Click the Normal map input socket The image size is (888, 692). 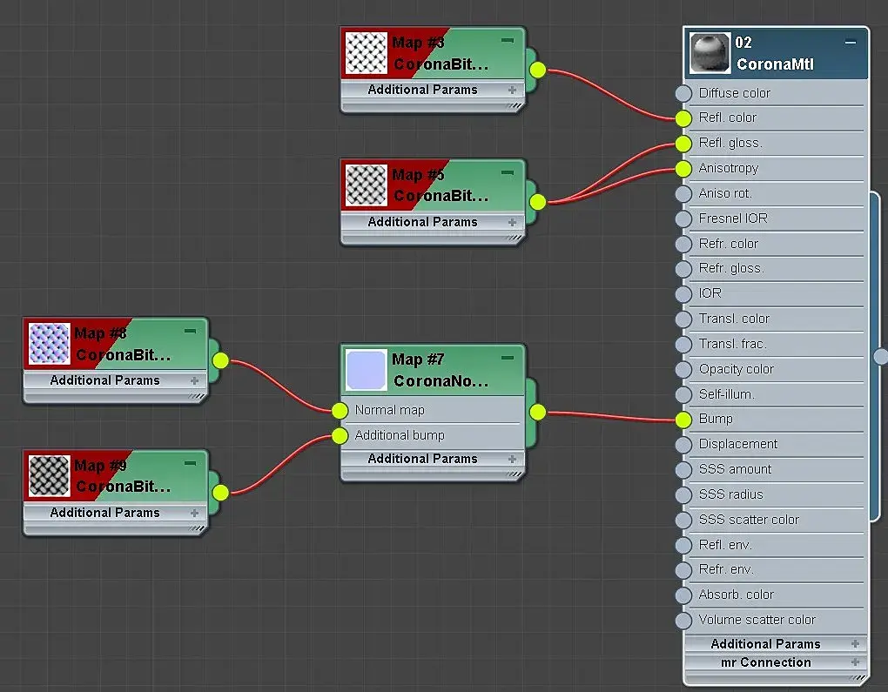pos(340,411)
